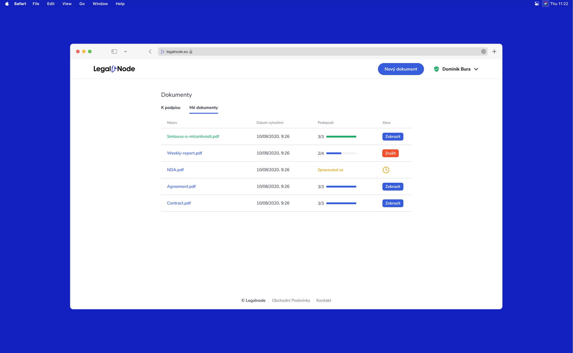
Task: Click the back navigation arrow in Safari
Action: (150, 51)
